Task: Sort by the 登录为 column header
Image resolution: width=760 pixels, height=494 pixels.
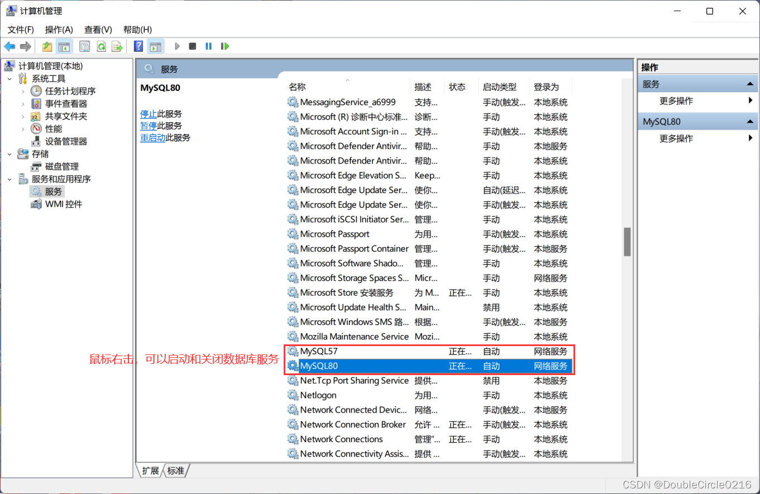Action: (x=551, y=87)
